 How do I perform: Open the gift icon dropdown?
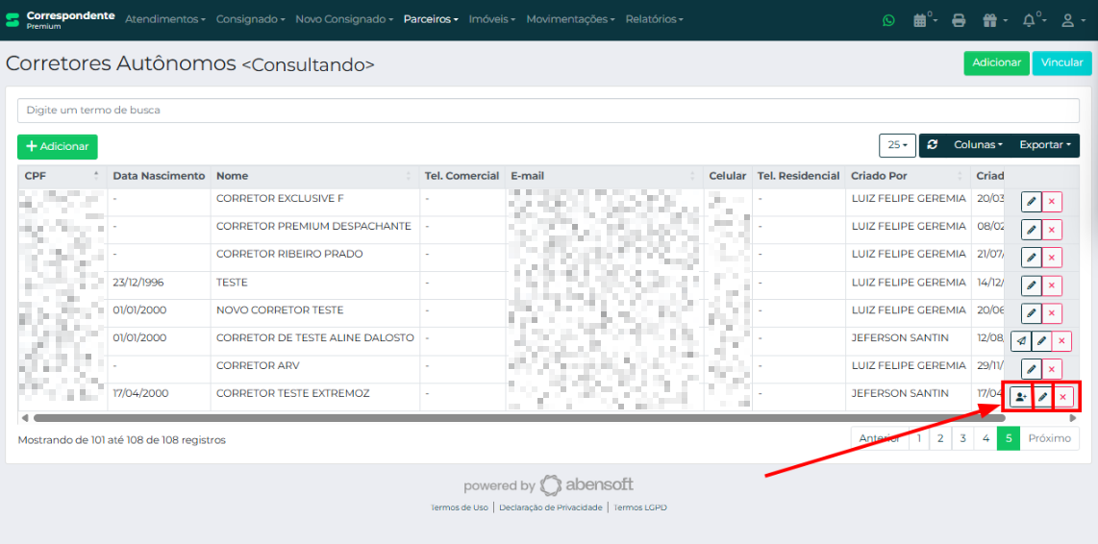[993, 20]
